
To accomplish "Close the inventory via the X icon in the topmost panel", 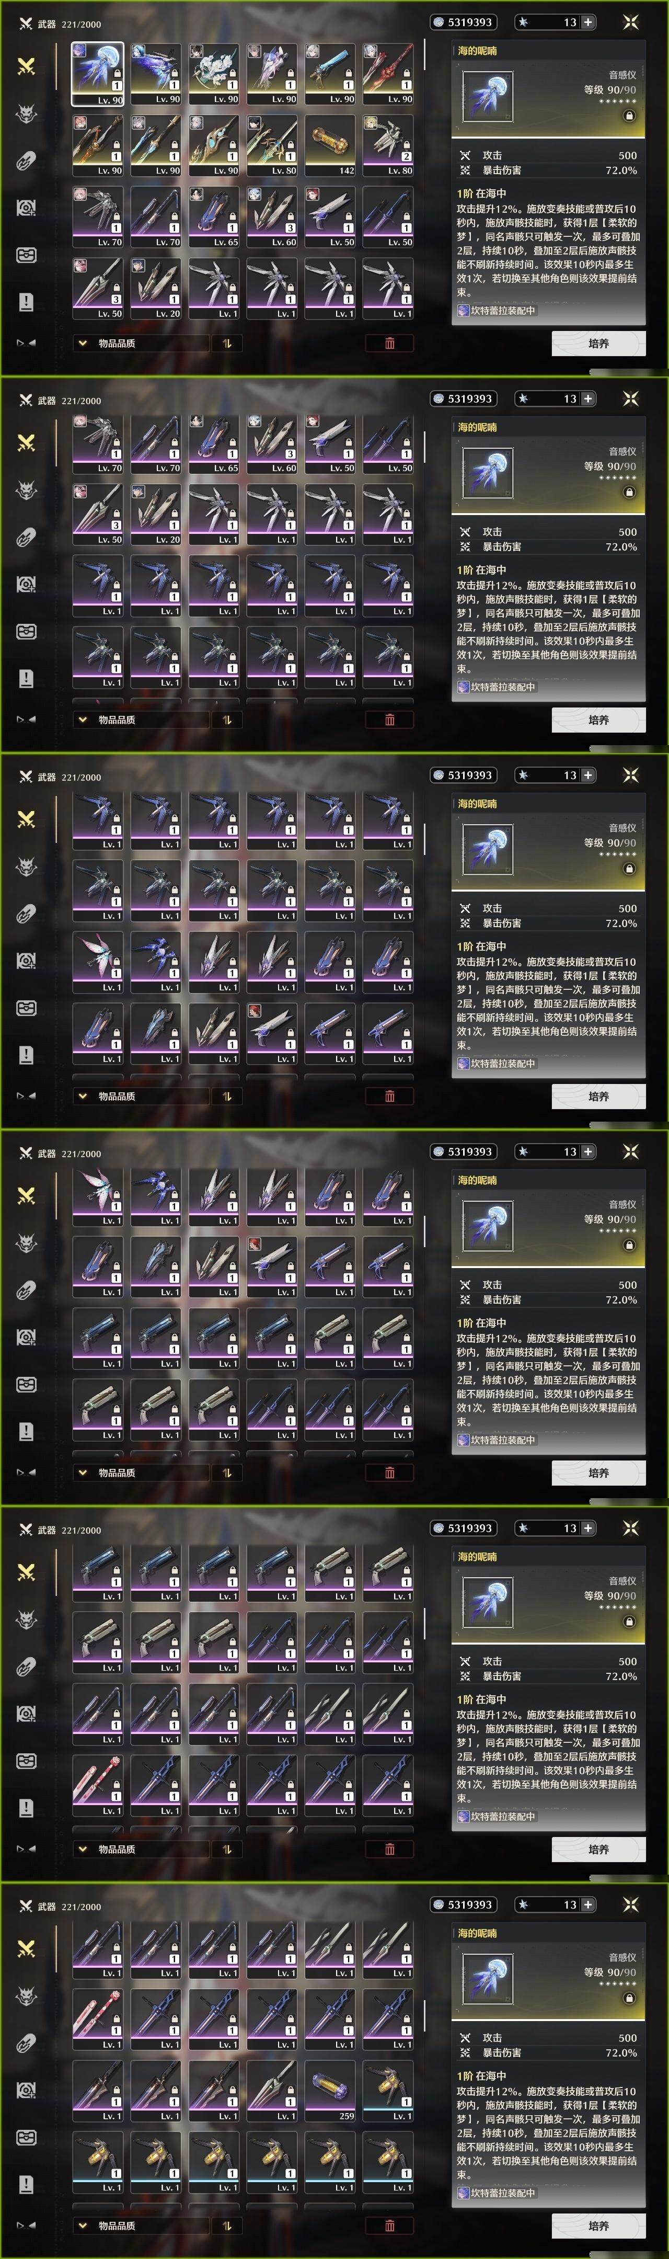I will click(x=630, y=22).
